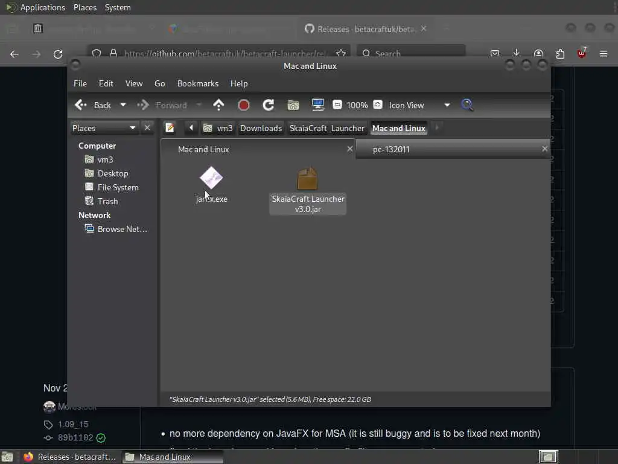Select Mac and Linux path bar button
Screen dimensions: 618x464
pos(398,128)
